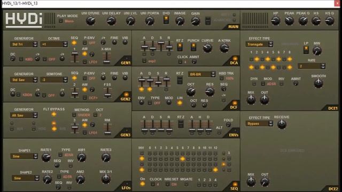
Task: Toggle the DCA RT Z switch
Action: (180, 47)
